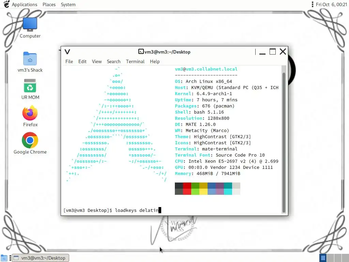
Task: Open the UR MOM trash icon
Action: [x=30, y=89]
